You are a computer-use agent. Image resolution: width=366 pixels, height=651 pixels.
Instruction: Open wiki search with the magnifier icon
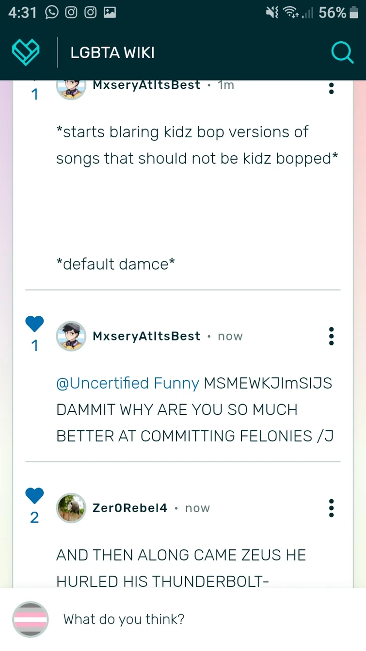pos(342,52)
